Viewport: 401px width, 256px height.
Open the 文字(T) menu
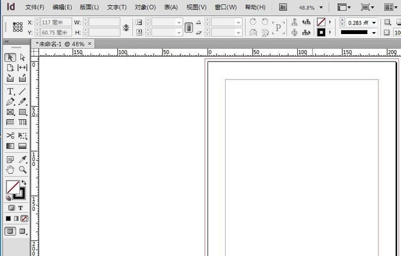point(117,8)
